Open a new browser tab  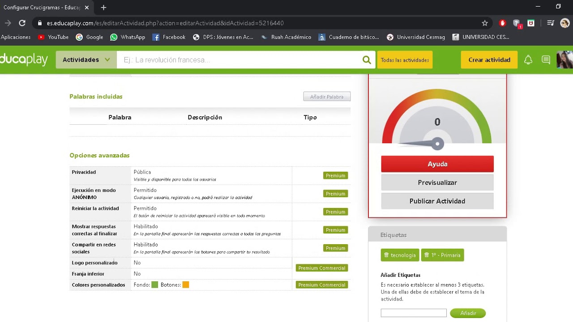103,8
